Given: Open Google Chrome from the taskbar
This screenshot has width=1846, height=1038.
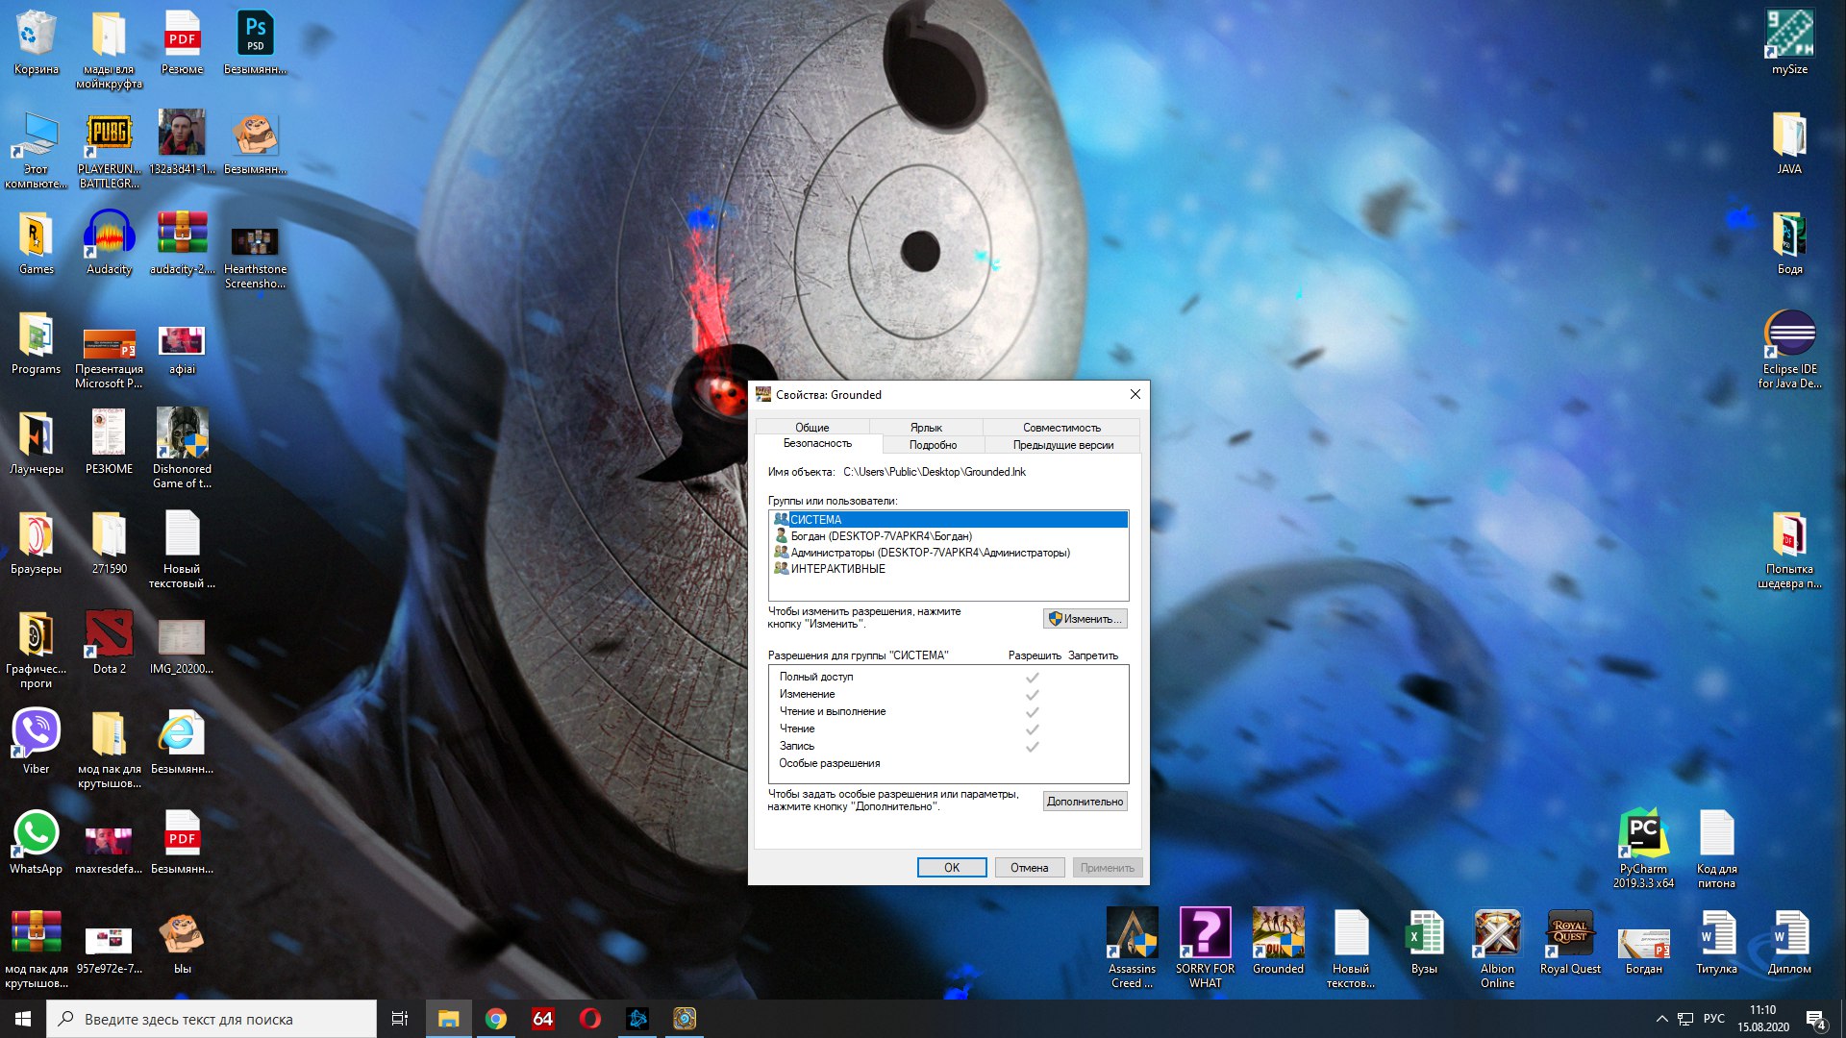Looking at the screenshot, I should click(496, 1019).
